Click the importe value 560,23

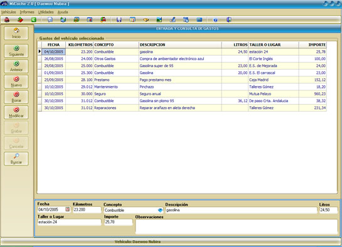pyautogui.click(x=313, y=94)
